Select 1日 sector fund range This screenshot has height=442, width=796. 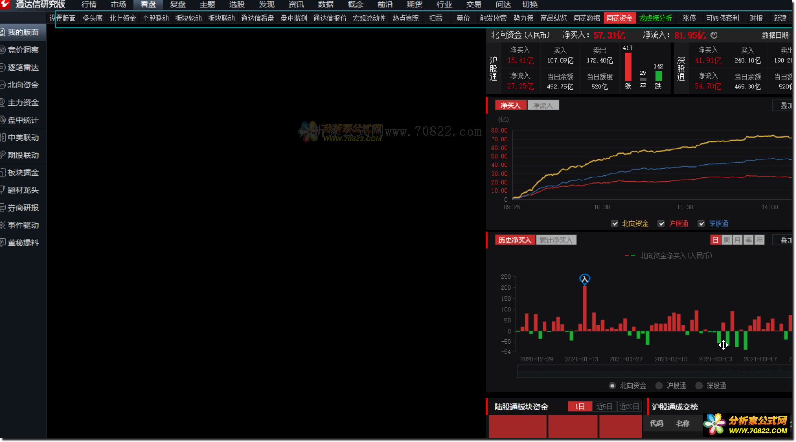click(580, 407)
